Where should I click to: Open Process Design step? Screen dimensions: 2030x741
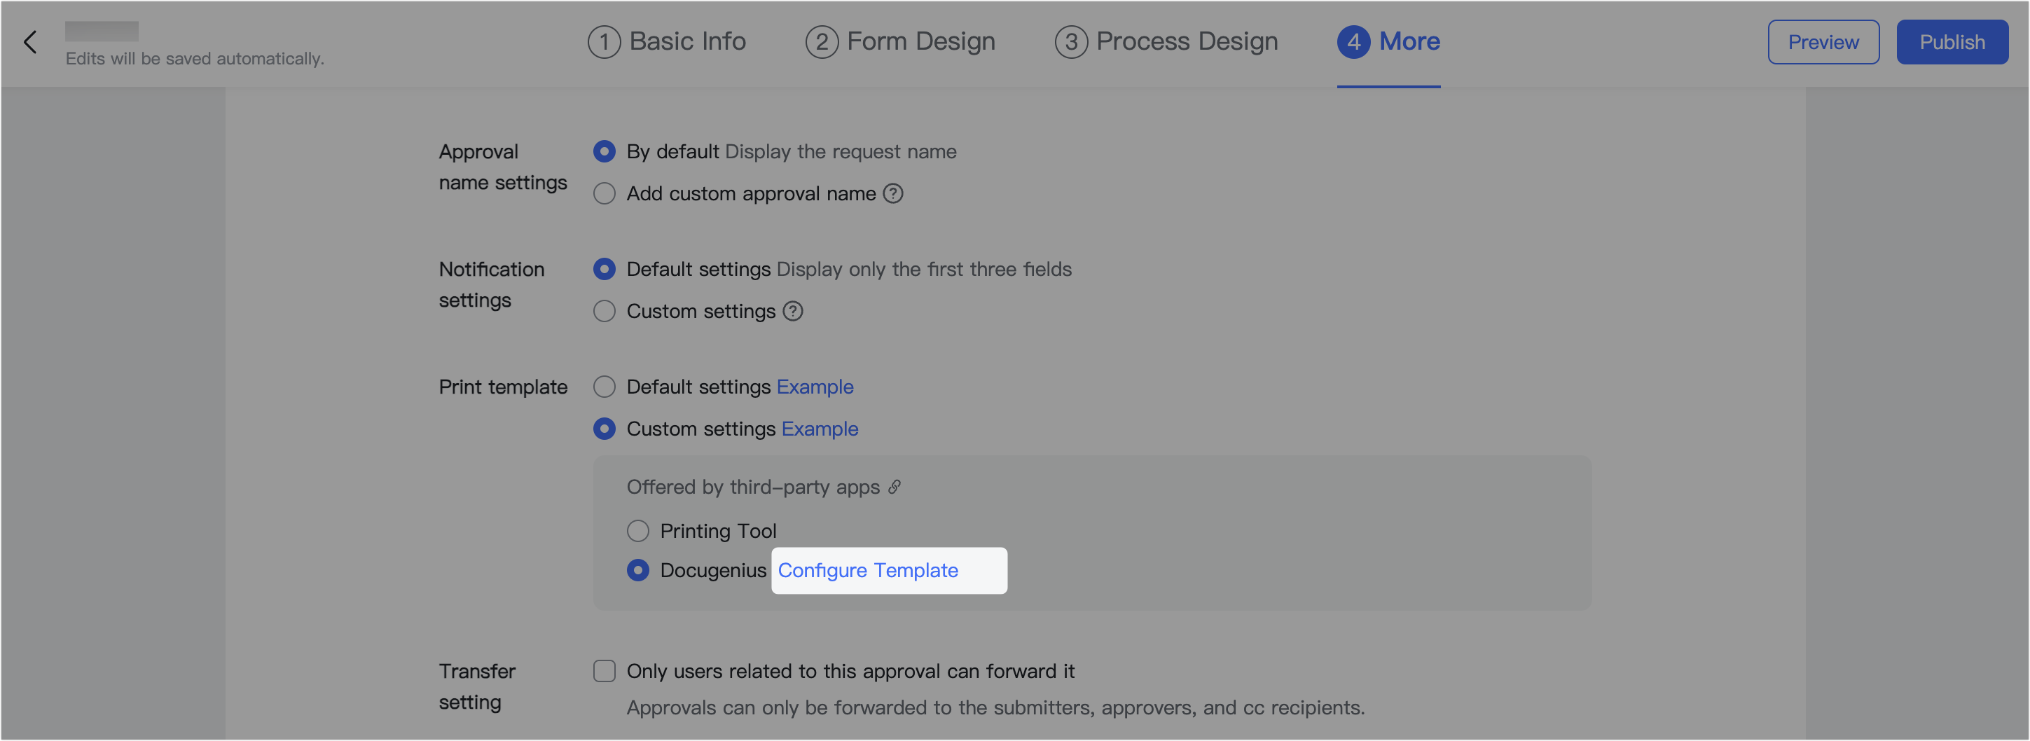click(x=1166, y=42)
